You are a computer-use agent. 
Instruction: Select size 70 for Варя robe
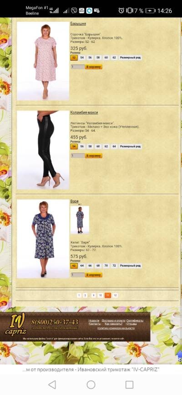(x=106, y=266)
